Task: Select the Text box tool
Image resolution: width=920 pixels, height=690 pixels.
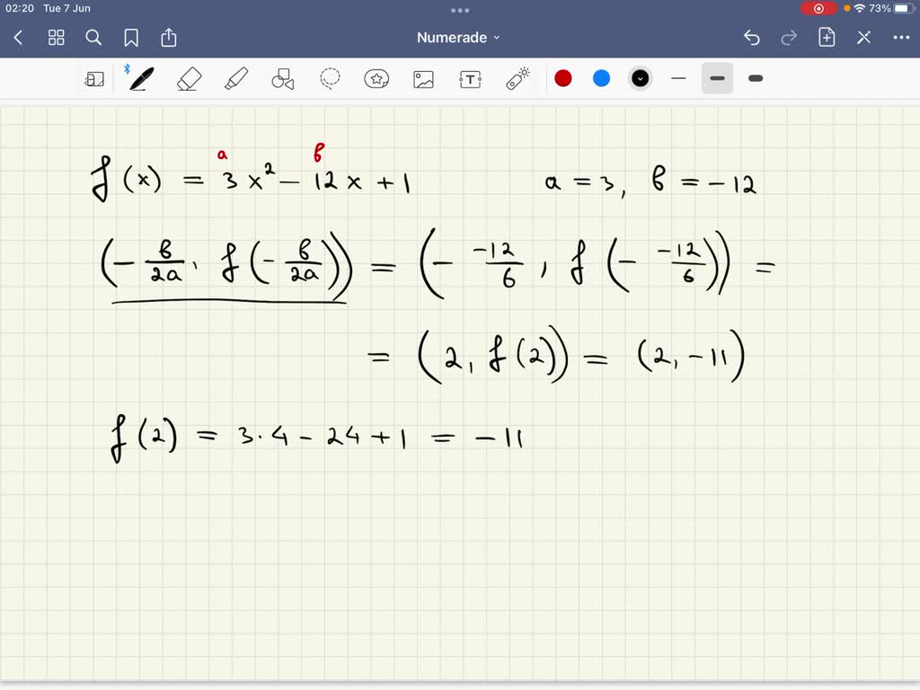Action: click(x=471, y=79)
